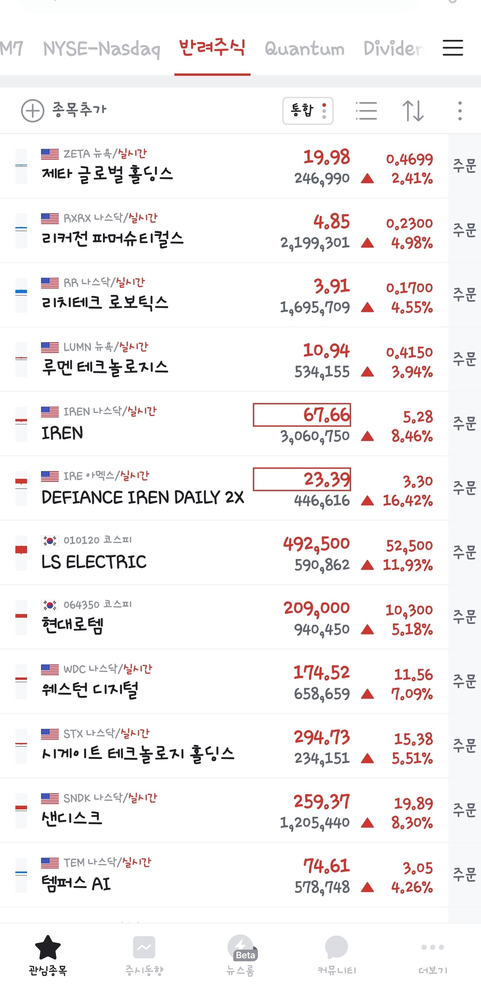The height and width of the screenshot is (987, 481).
Task: Select the highlighted 67.66 IREN price
Action: (302, 415)
